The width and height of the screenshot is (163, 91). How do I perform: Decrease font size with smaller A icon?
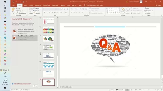tap(64, 9)
